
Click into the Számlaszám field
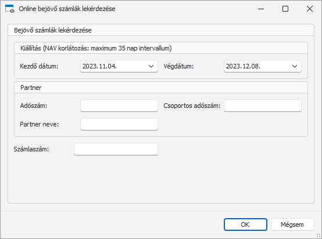(116, 149)
